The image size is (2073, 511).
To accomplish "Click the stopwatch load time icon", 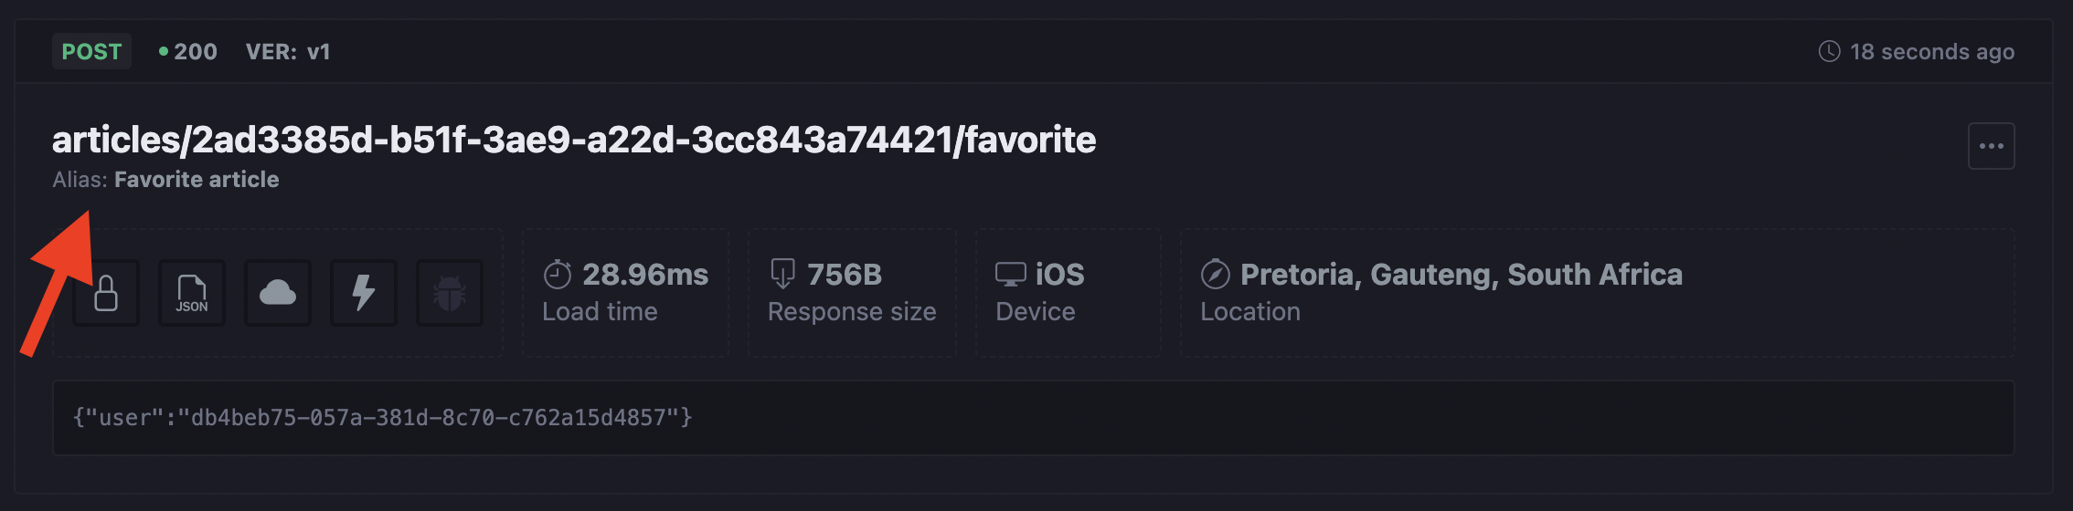I will coord(558,274).
